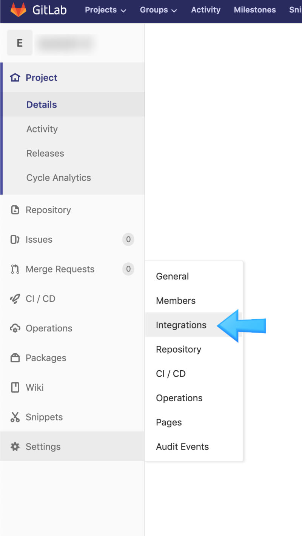
Task: Click the Project home icon
Action: pos(15,78)
